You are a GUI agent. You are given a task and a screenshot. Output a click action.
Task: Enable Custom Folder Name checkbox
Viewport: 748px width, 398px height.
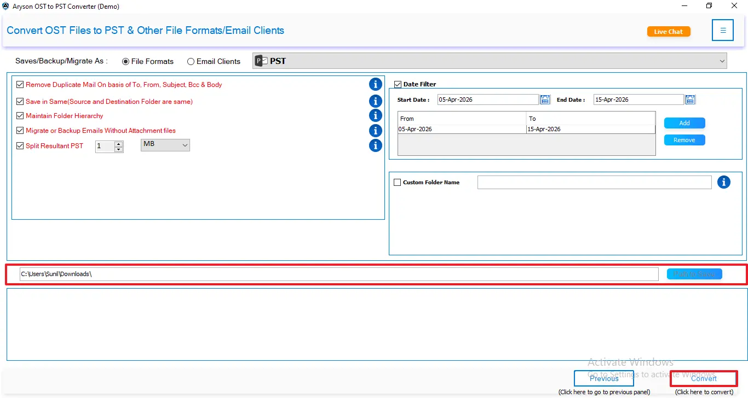[x=398, y=183]
